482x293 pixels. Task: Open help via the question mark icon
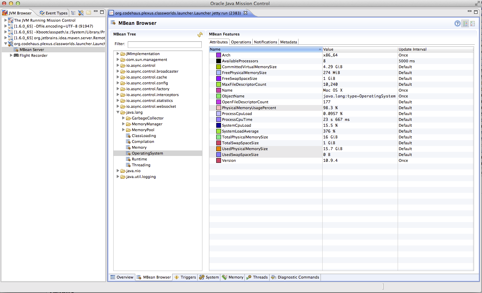(x=458, y=23)
